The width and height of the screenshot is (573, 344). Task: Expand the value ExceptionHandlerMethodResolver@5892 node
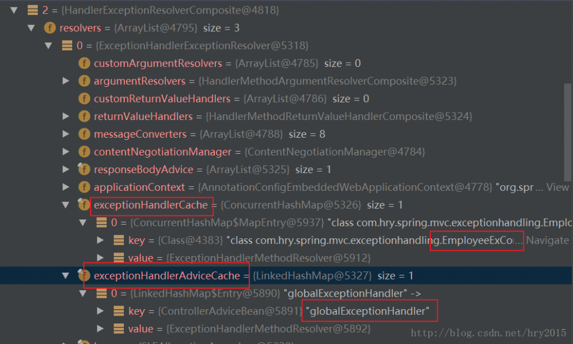(x=101, y=329)
